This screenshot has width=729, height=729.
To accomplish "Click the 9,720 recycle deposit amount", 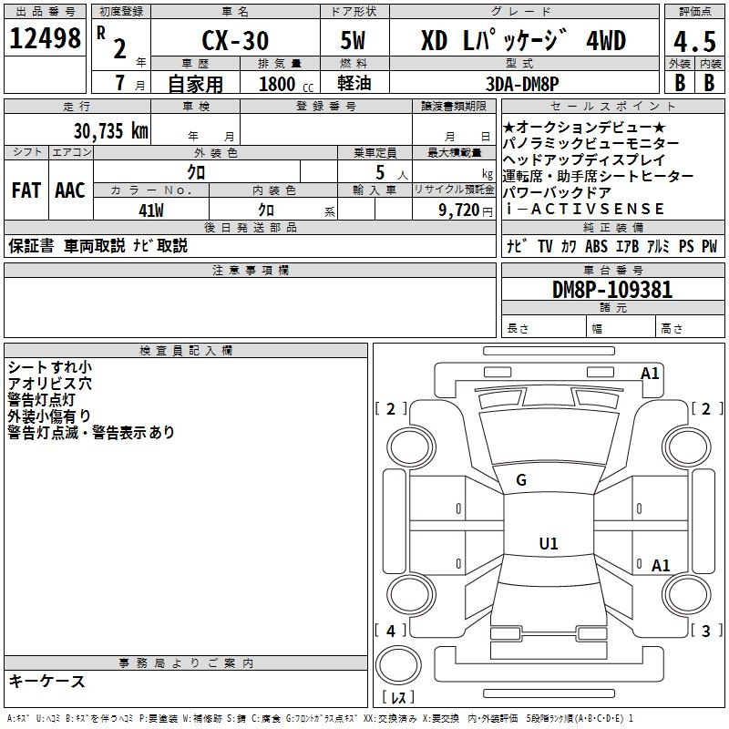I will [x=454, y=210].
